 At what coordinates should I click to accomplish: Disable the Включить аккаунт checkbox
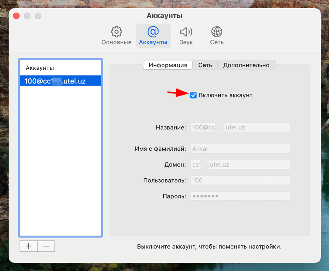(x=193, y=95)
